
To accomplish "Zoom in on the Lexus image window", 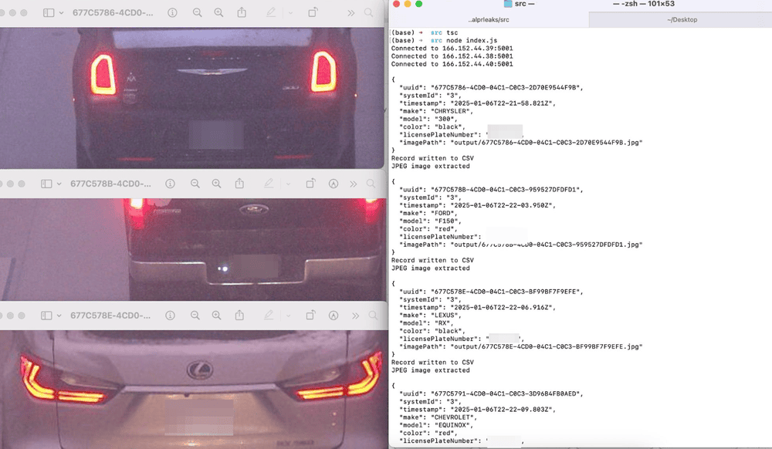I will 217,316.
